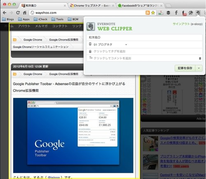Open the Controlキーを使いこなせばMac link
The width and height of the screenshot is (206, 179).
point(183,175)
